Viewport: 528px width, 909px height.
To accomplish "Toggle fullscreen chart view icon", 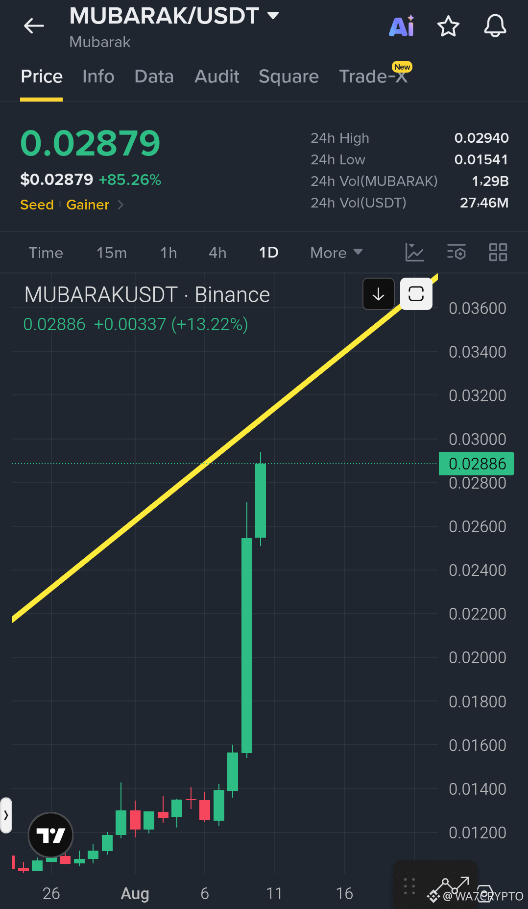I will [416, 294].
